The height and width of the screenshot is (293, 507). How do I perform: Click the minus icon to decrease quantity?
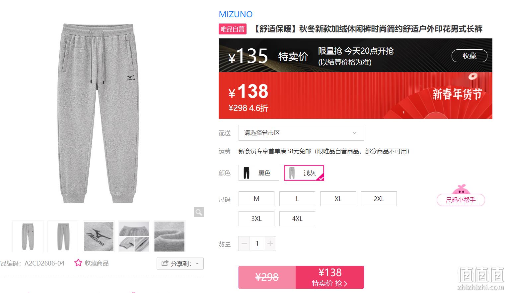(244, 244)
